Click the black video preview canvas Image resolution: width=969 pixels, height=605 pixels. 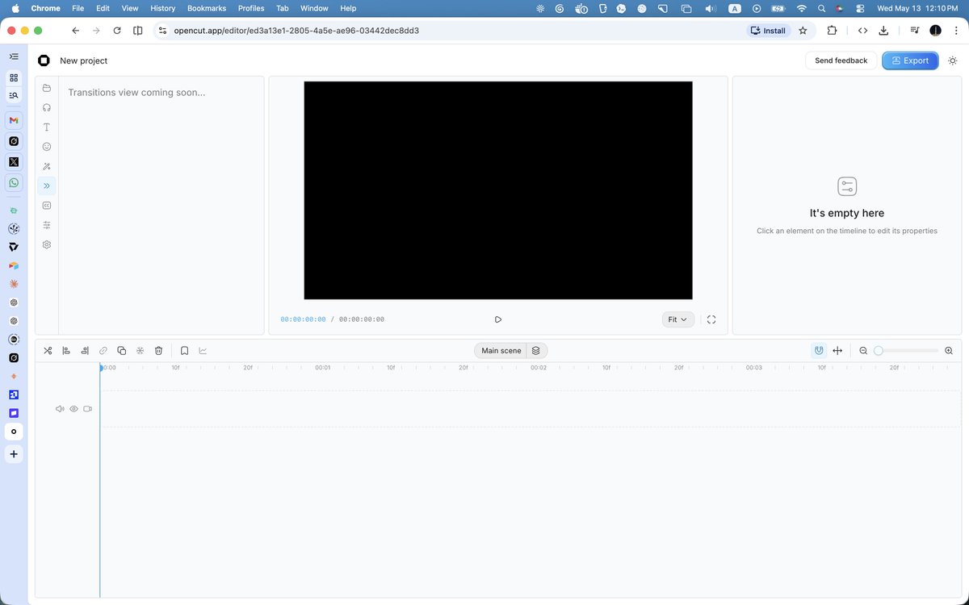(x=498, y=190)
